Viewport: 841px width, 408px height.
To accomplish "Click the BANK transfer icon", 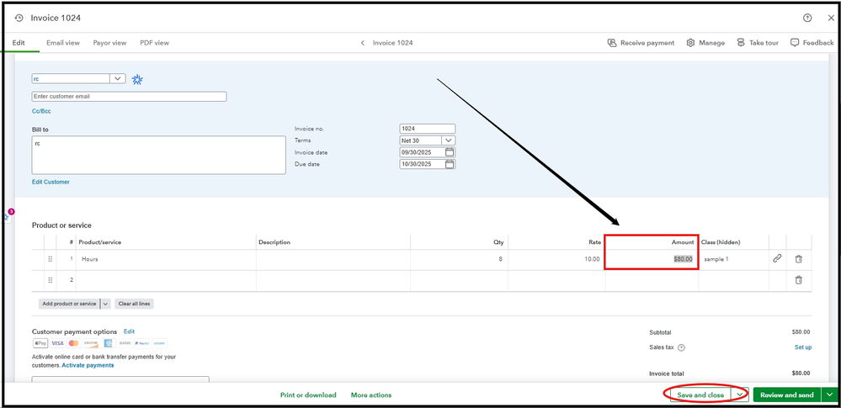I will 125,343.
